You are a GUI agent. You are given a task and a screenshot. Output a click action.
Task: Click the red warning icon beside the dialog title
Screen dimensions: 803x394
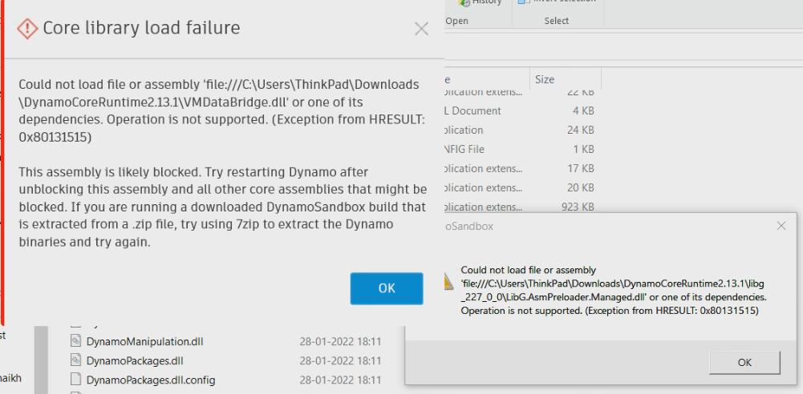click(x=27, y=29)
